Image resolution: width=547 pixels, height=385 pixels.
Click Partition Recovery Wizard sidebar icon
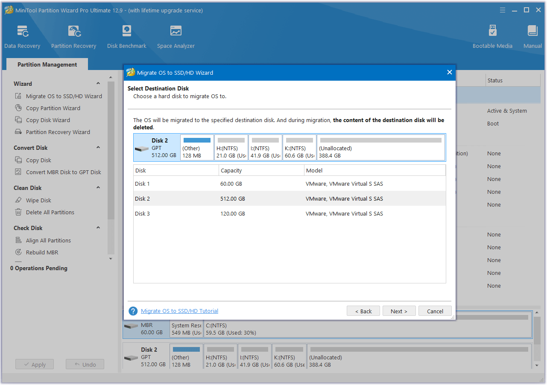pyautogui.click(x=18, y=132)
